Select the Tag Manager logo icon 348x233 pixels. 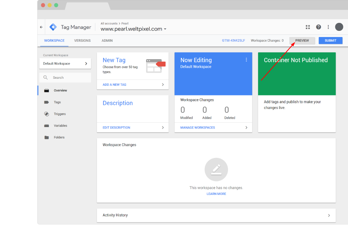pos(53,27)
